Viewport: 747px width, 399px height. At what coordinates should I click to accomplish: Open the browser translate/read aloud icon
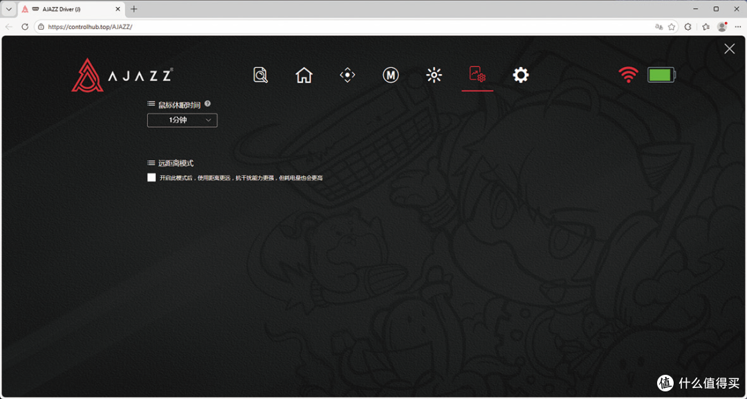[659, 27]
